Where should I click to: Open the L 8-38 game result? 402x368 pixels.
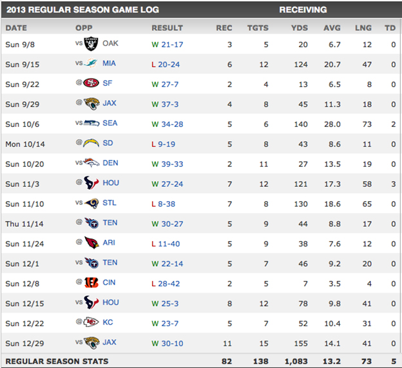[164, 204]
